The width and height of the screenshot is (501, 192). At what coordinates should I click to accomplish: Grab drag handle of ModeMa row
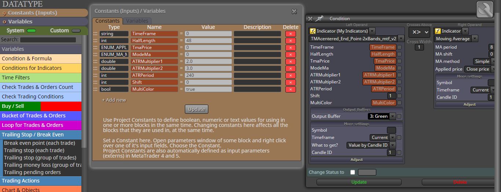[x=95, y=54]
